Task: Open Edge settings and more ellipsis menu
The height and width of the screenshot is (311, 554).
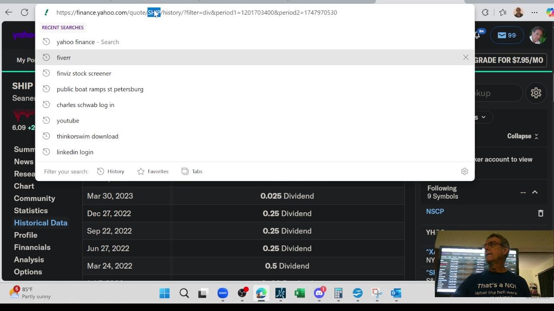Action: click(534, 13)
